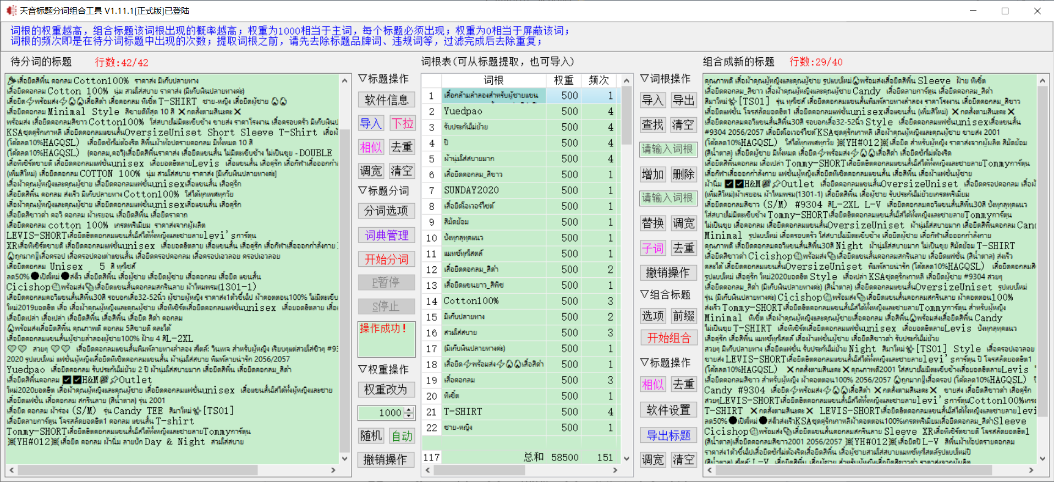This screenshot has width=1054, height=482.
Task: Click the 请输入词根 field above 增加
Action: tap(668, 149)
